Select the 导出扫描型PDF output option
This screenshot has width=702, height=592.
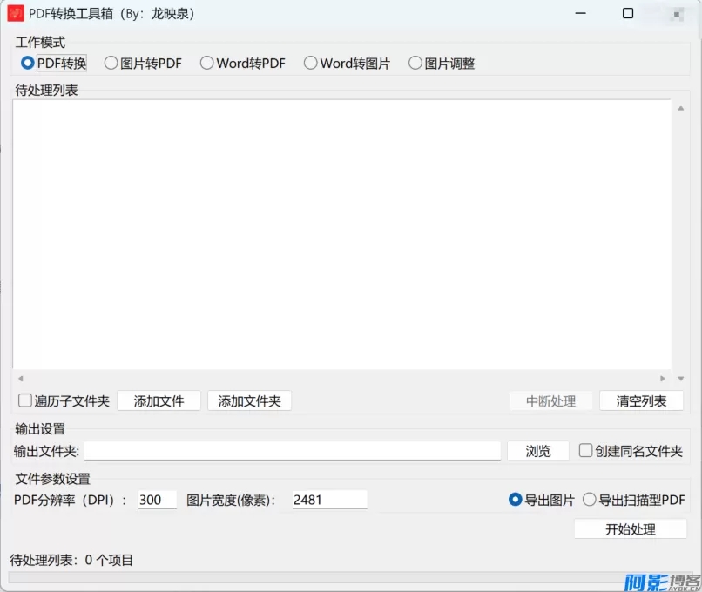coord(591,499)
